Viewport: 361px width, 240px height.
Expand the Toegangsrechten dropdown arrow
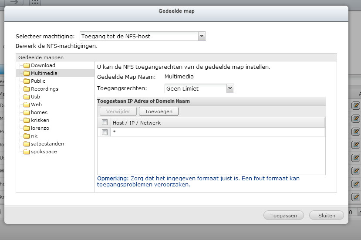(230, 88)
